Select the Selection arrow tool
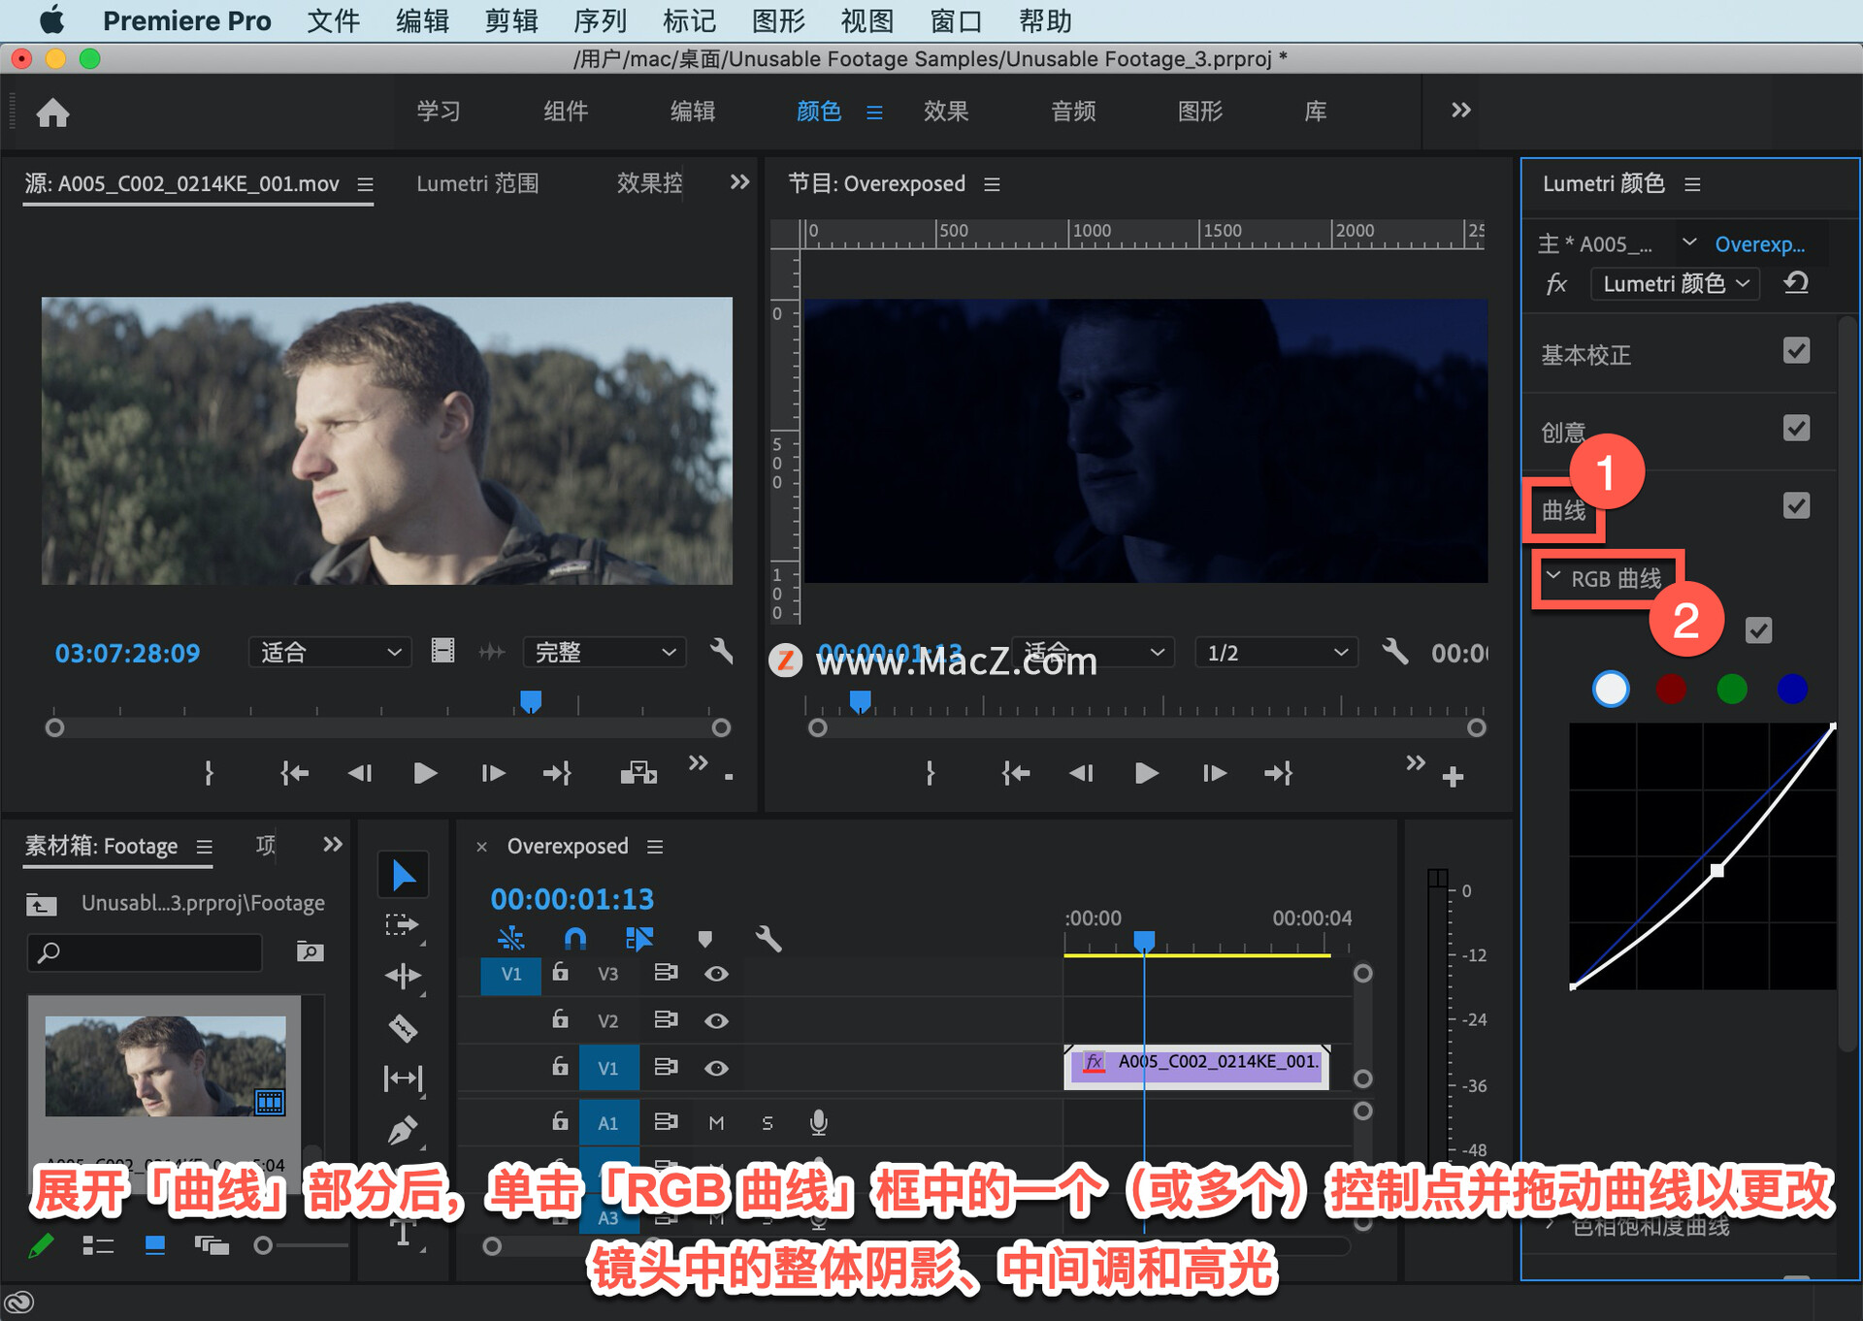Viewport: 1863px width, 1321px height. 403,875
